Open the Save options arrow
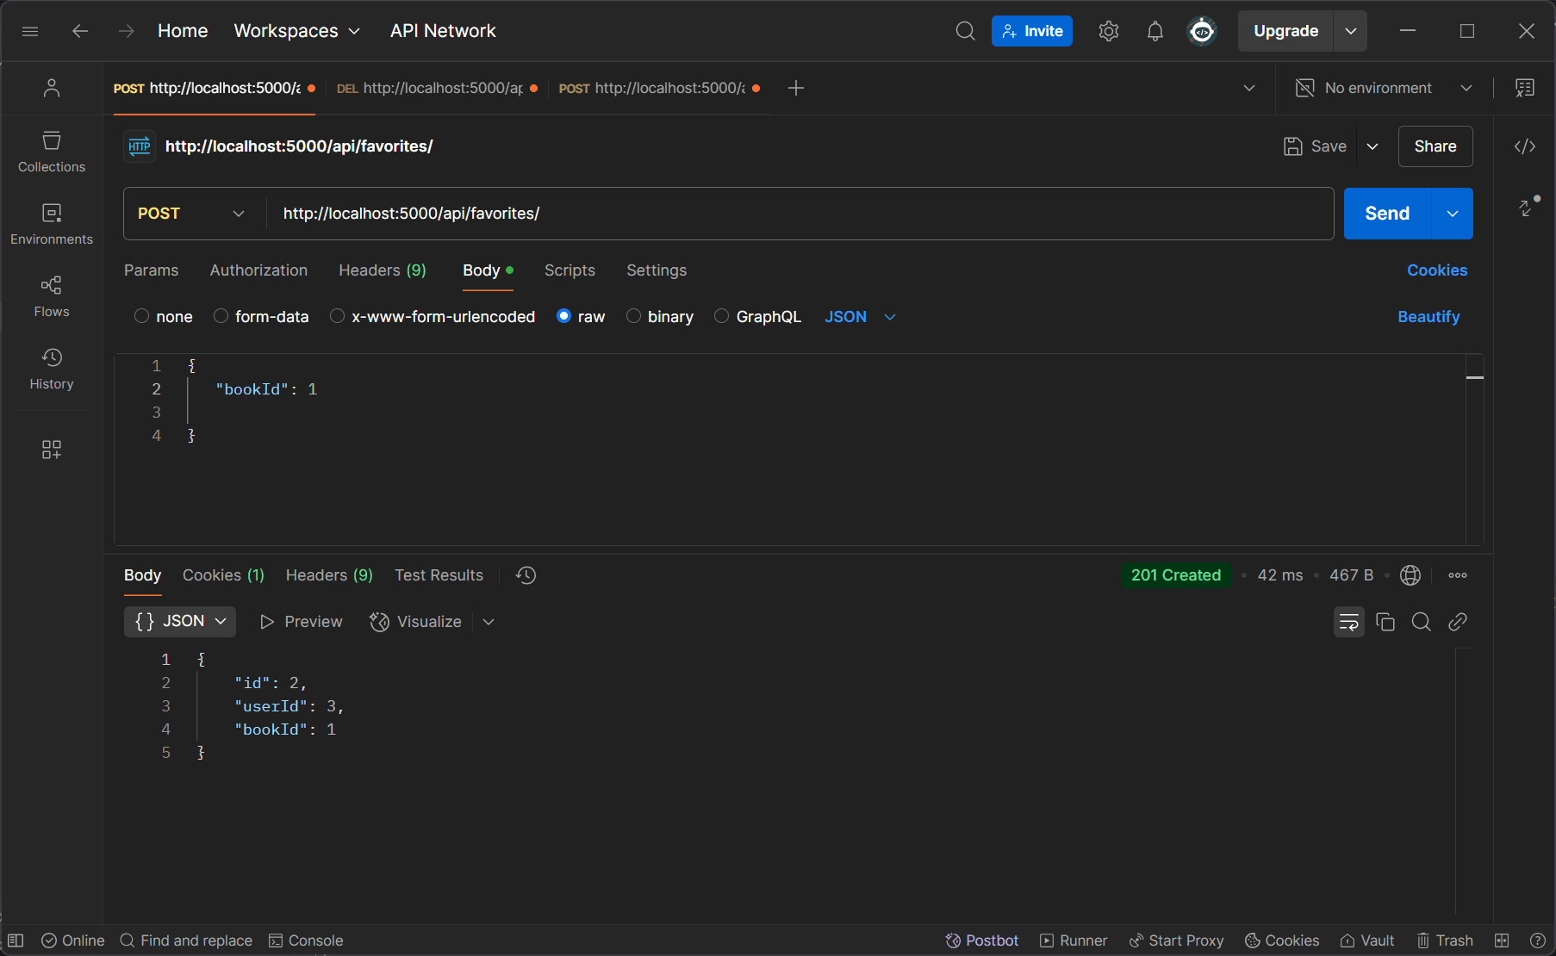 pos(1372,146)
